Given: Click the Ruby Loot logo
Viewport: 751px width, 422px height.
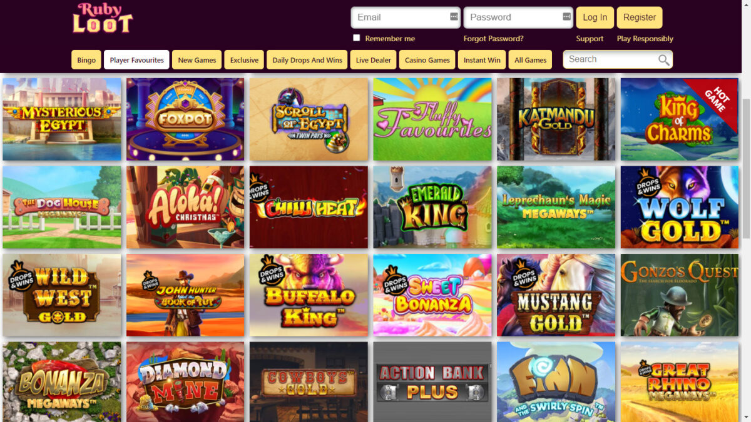Looking at the screenshot, I should click(x=103, y=18).
